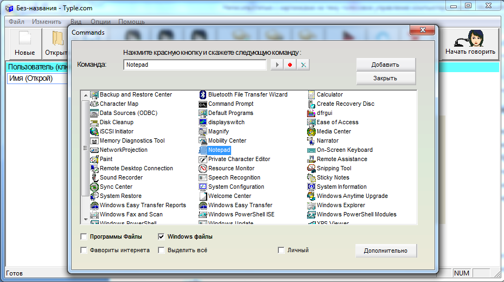Click the Paint program icon

94,159
